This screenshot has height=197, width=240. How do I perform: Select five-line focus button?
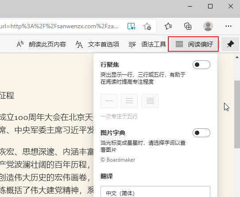(150, 101)
